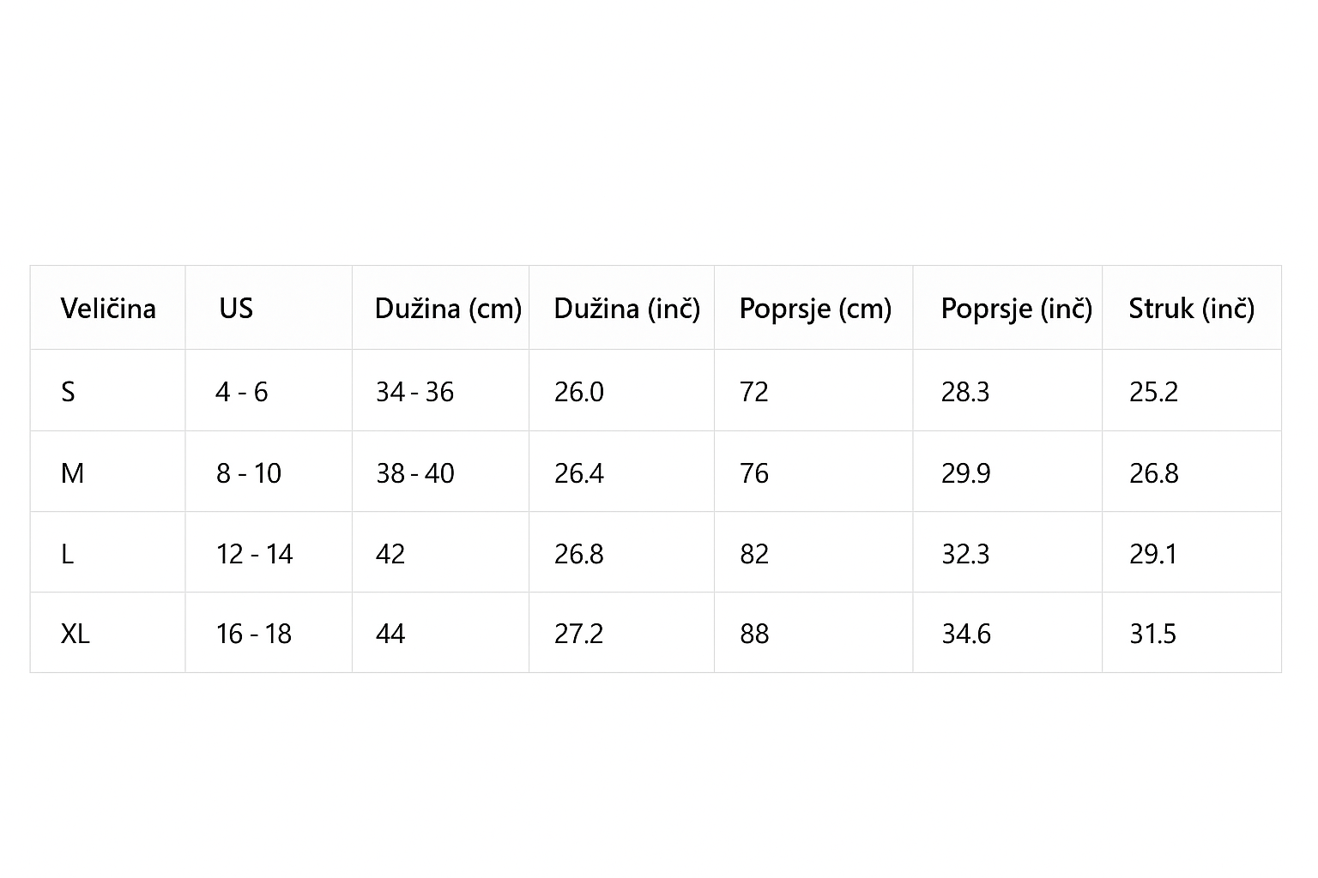Screen dimensions: 1318x878
Task: Click the 88 cm bust cell
Action: 754,634
